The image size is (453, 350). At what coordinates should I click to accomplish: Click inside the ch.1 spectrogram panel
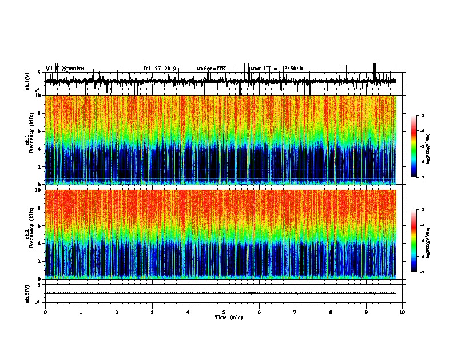tap(221, 140)
